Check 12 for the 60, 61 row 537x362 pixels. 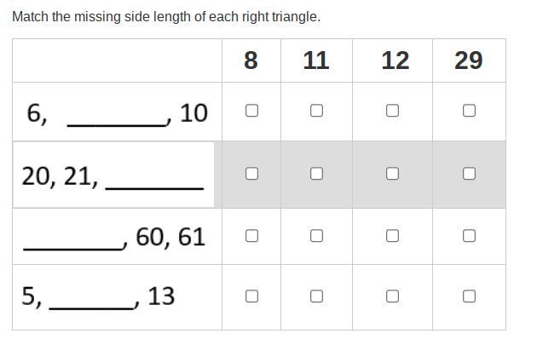tap(392, 236)
